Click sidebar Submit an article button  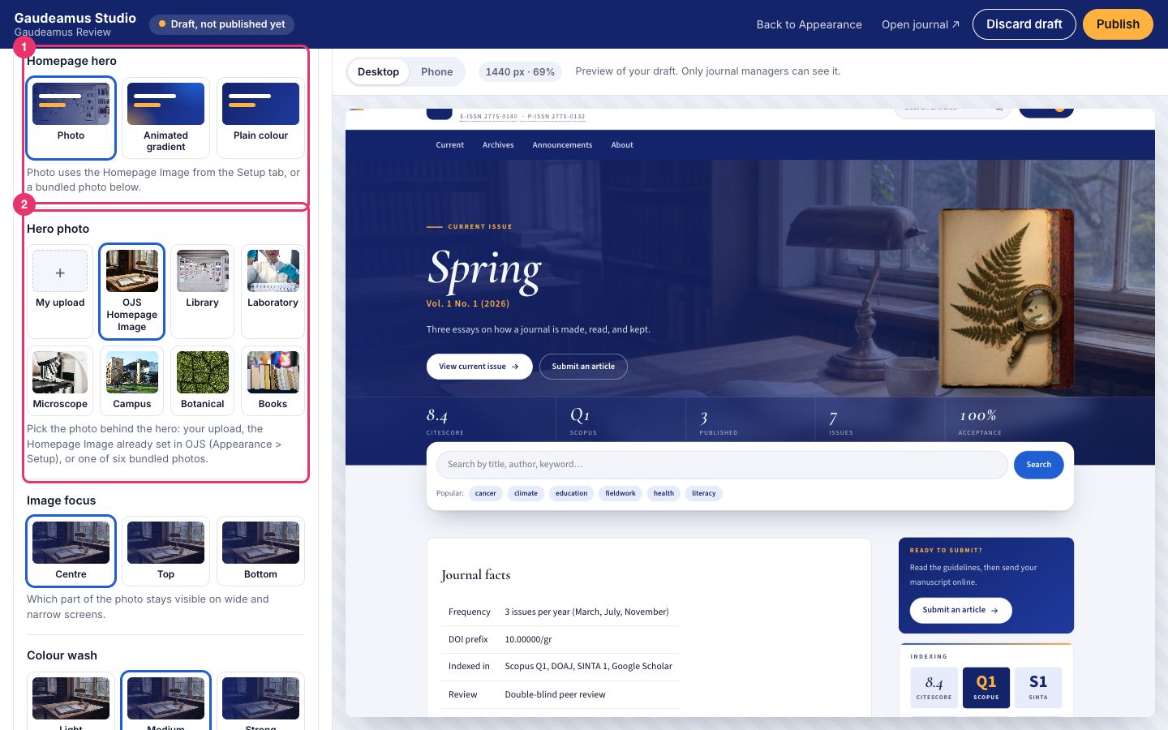click(x=960, y=610)
